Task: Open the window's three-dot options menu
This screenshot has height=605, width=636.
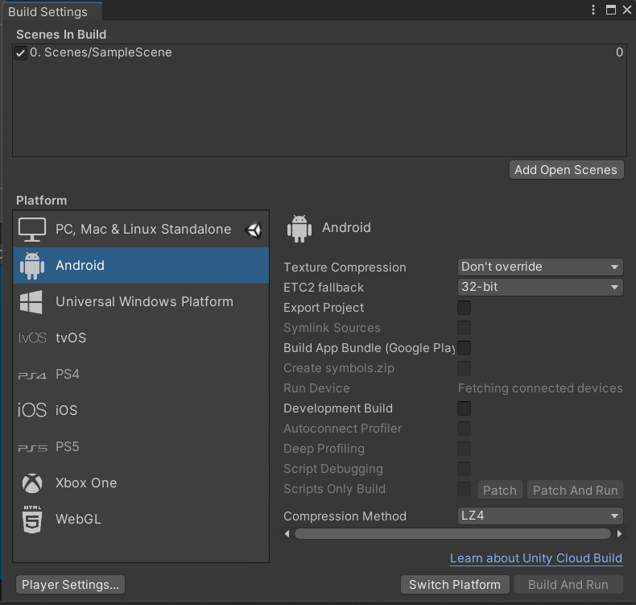Action: pos(593,10)
